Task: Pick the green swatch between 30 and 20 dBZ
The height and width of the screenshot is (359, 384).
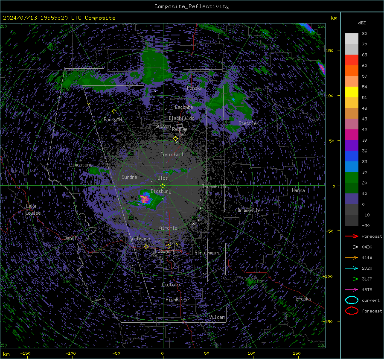Action: click(x=352, y=178)
